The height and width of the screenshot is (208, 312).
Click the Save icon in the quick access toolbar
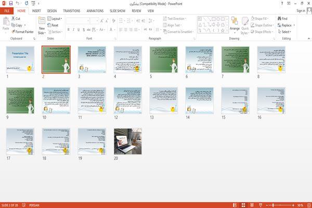point(11,4)
